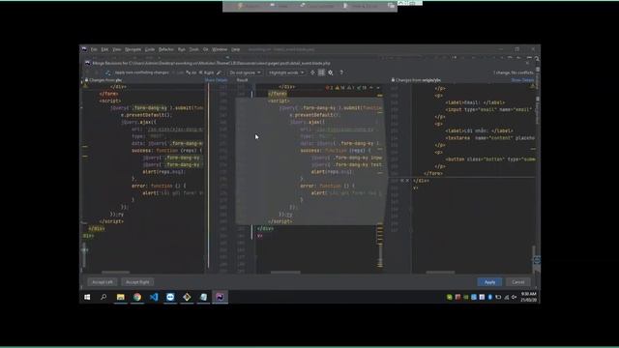This screenshot has width=619, height=348.
Task: Click the taskbar search magnifier icon
Action: [x=103, y=297]
